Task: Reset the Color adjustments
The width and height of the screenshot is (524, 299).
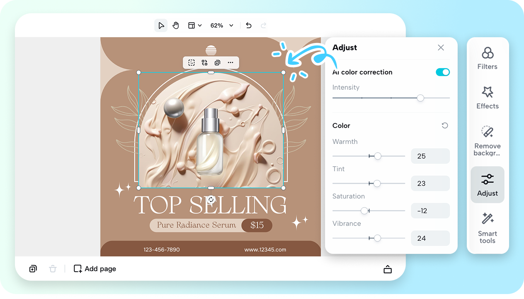Action: tap(444, 125)
